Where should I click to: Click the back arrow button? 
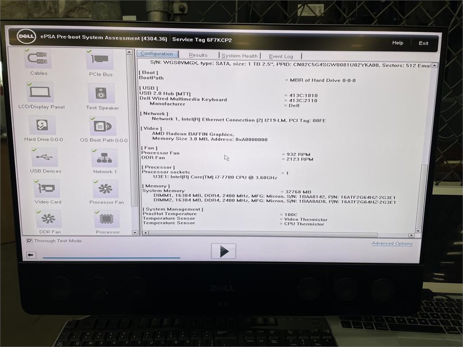click(x=31, y=255)
